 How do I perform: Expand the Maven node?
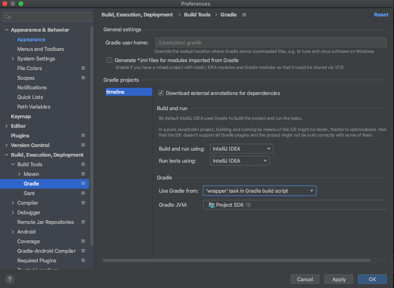coord(19,174)
